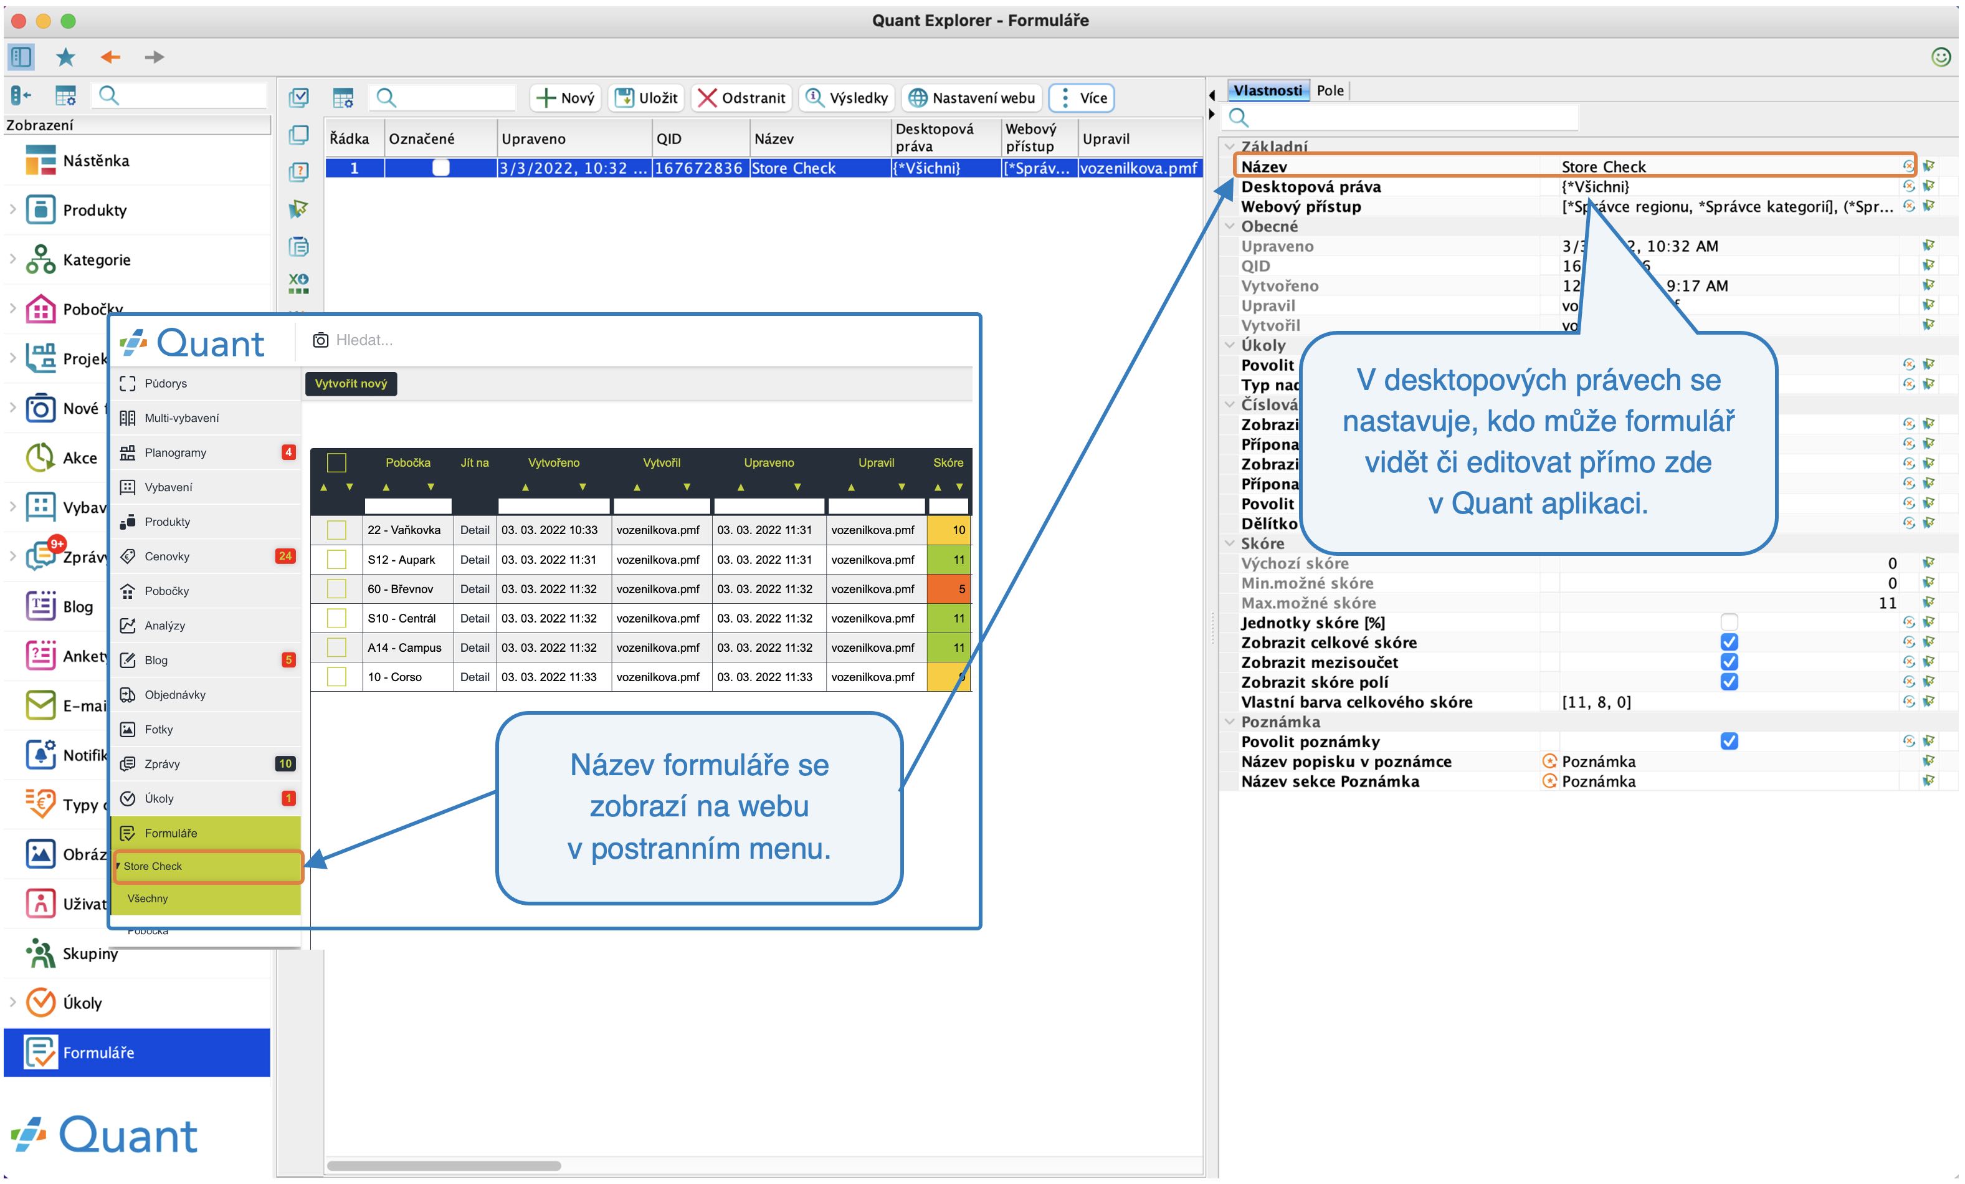The width and height of the screenshot is (1965, 1184).
Task: Click the select-all checklist icon in toolbar
Action: [x=299, y=97]
